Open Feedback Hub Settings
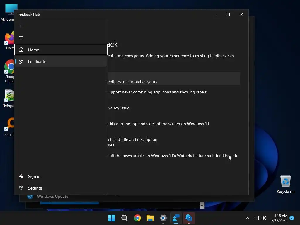This screenshot has height=225, width=300. [61, 188]
